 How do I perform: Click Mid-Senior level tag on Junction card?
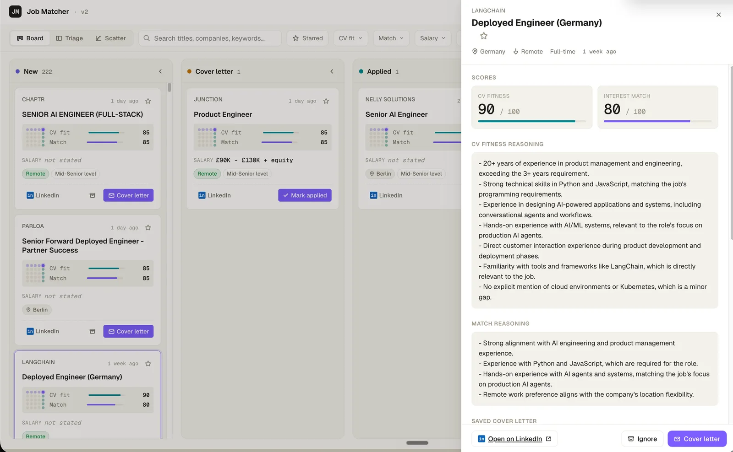247,174
